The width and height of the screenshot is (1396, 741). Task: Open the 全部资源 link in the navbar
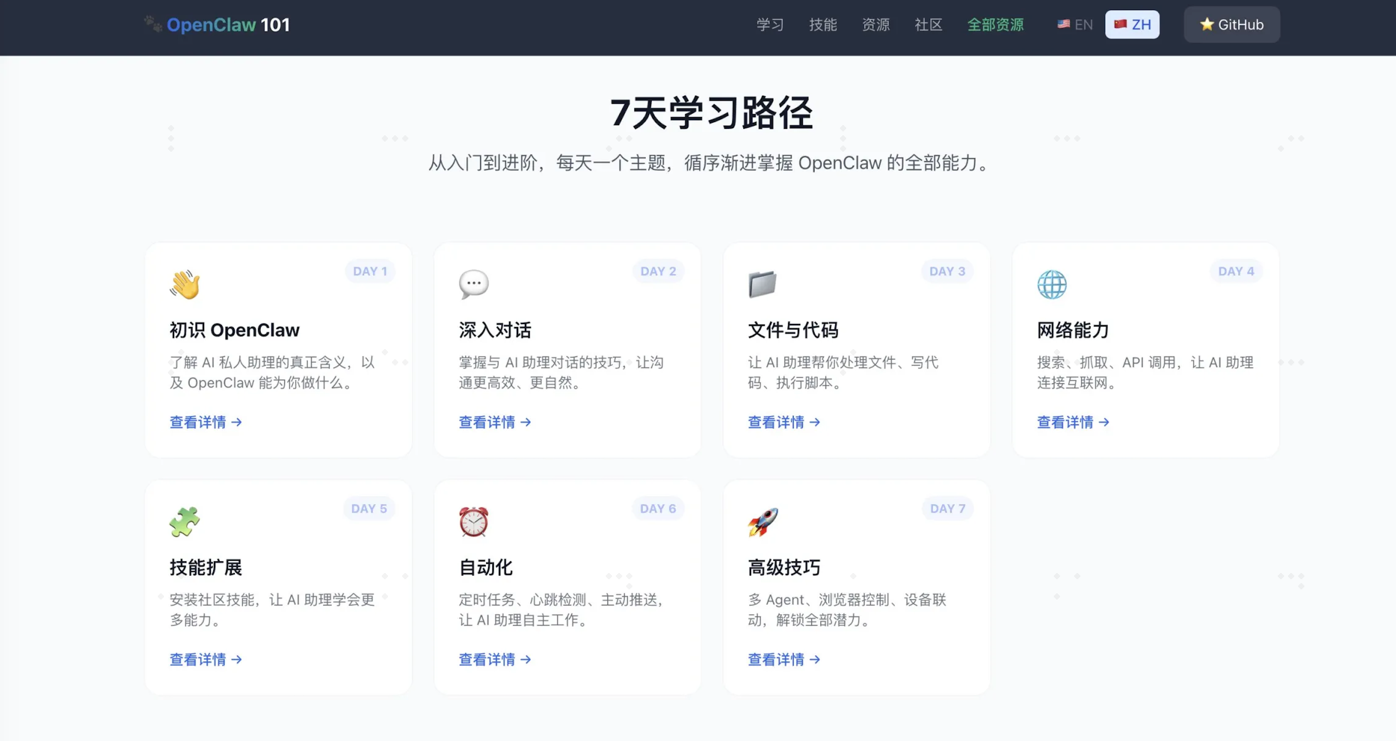coord(995,24)
